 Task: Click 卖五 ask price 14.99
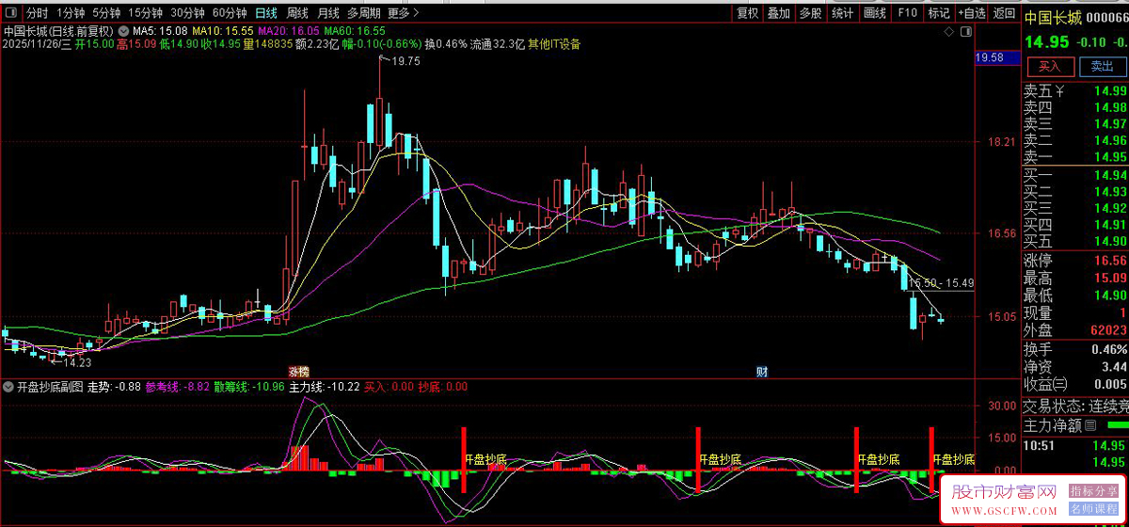[1109, 91]
